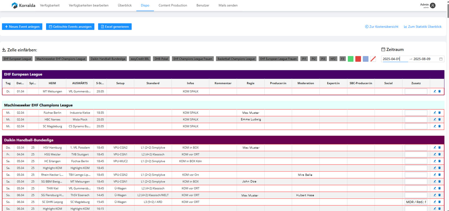
Task: Click the start date field 2025-04-01
Action: click(x=395, y=59)
